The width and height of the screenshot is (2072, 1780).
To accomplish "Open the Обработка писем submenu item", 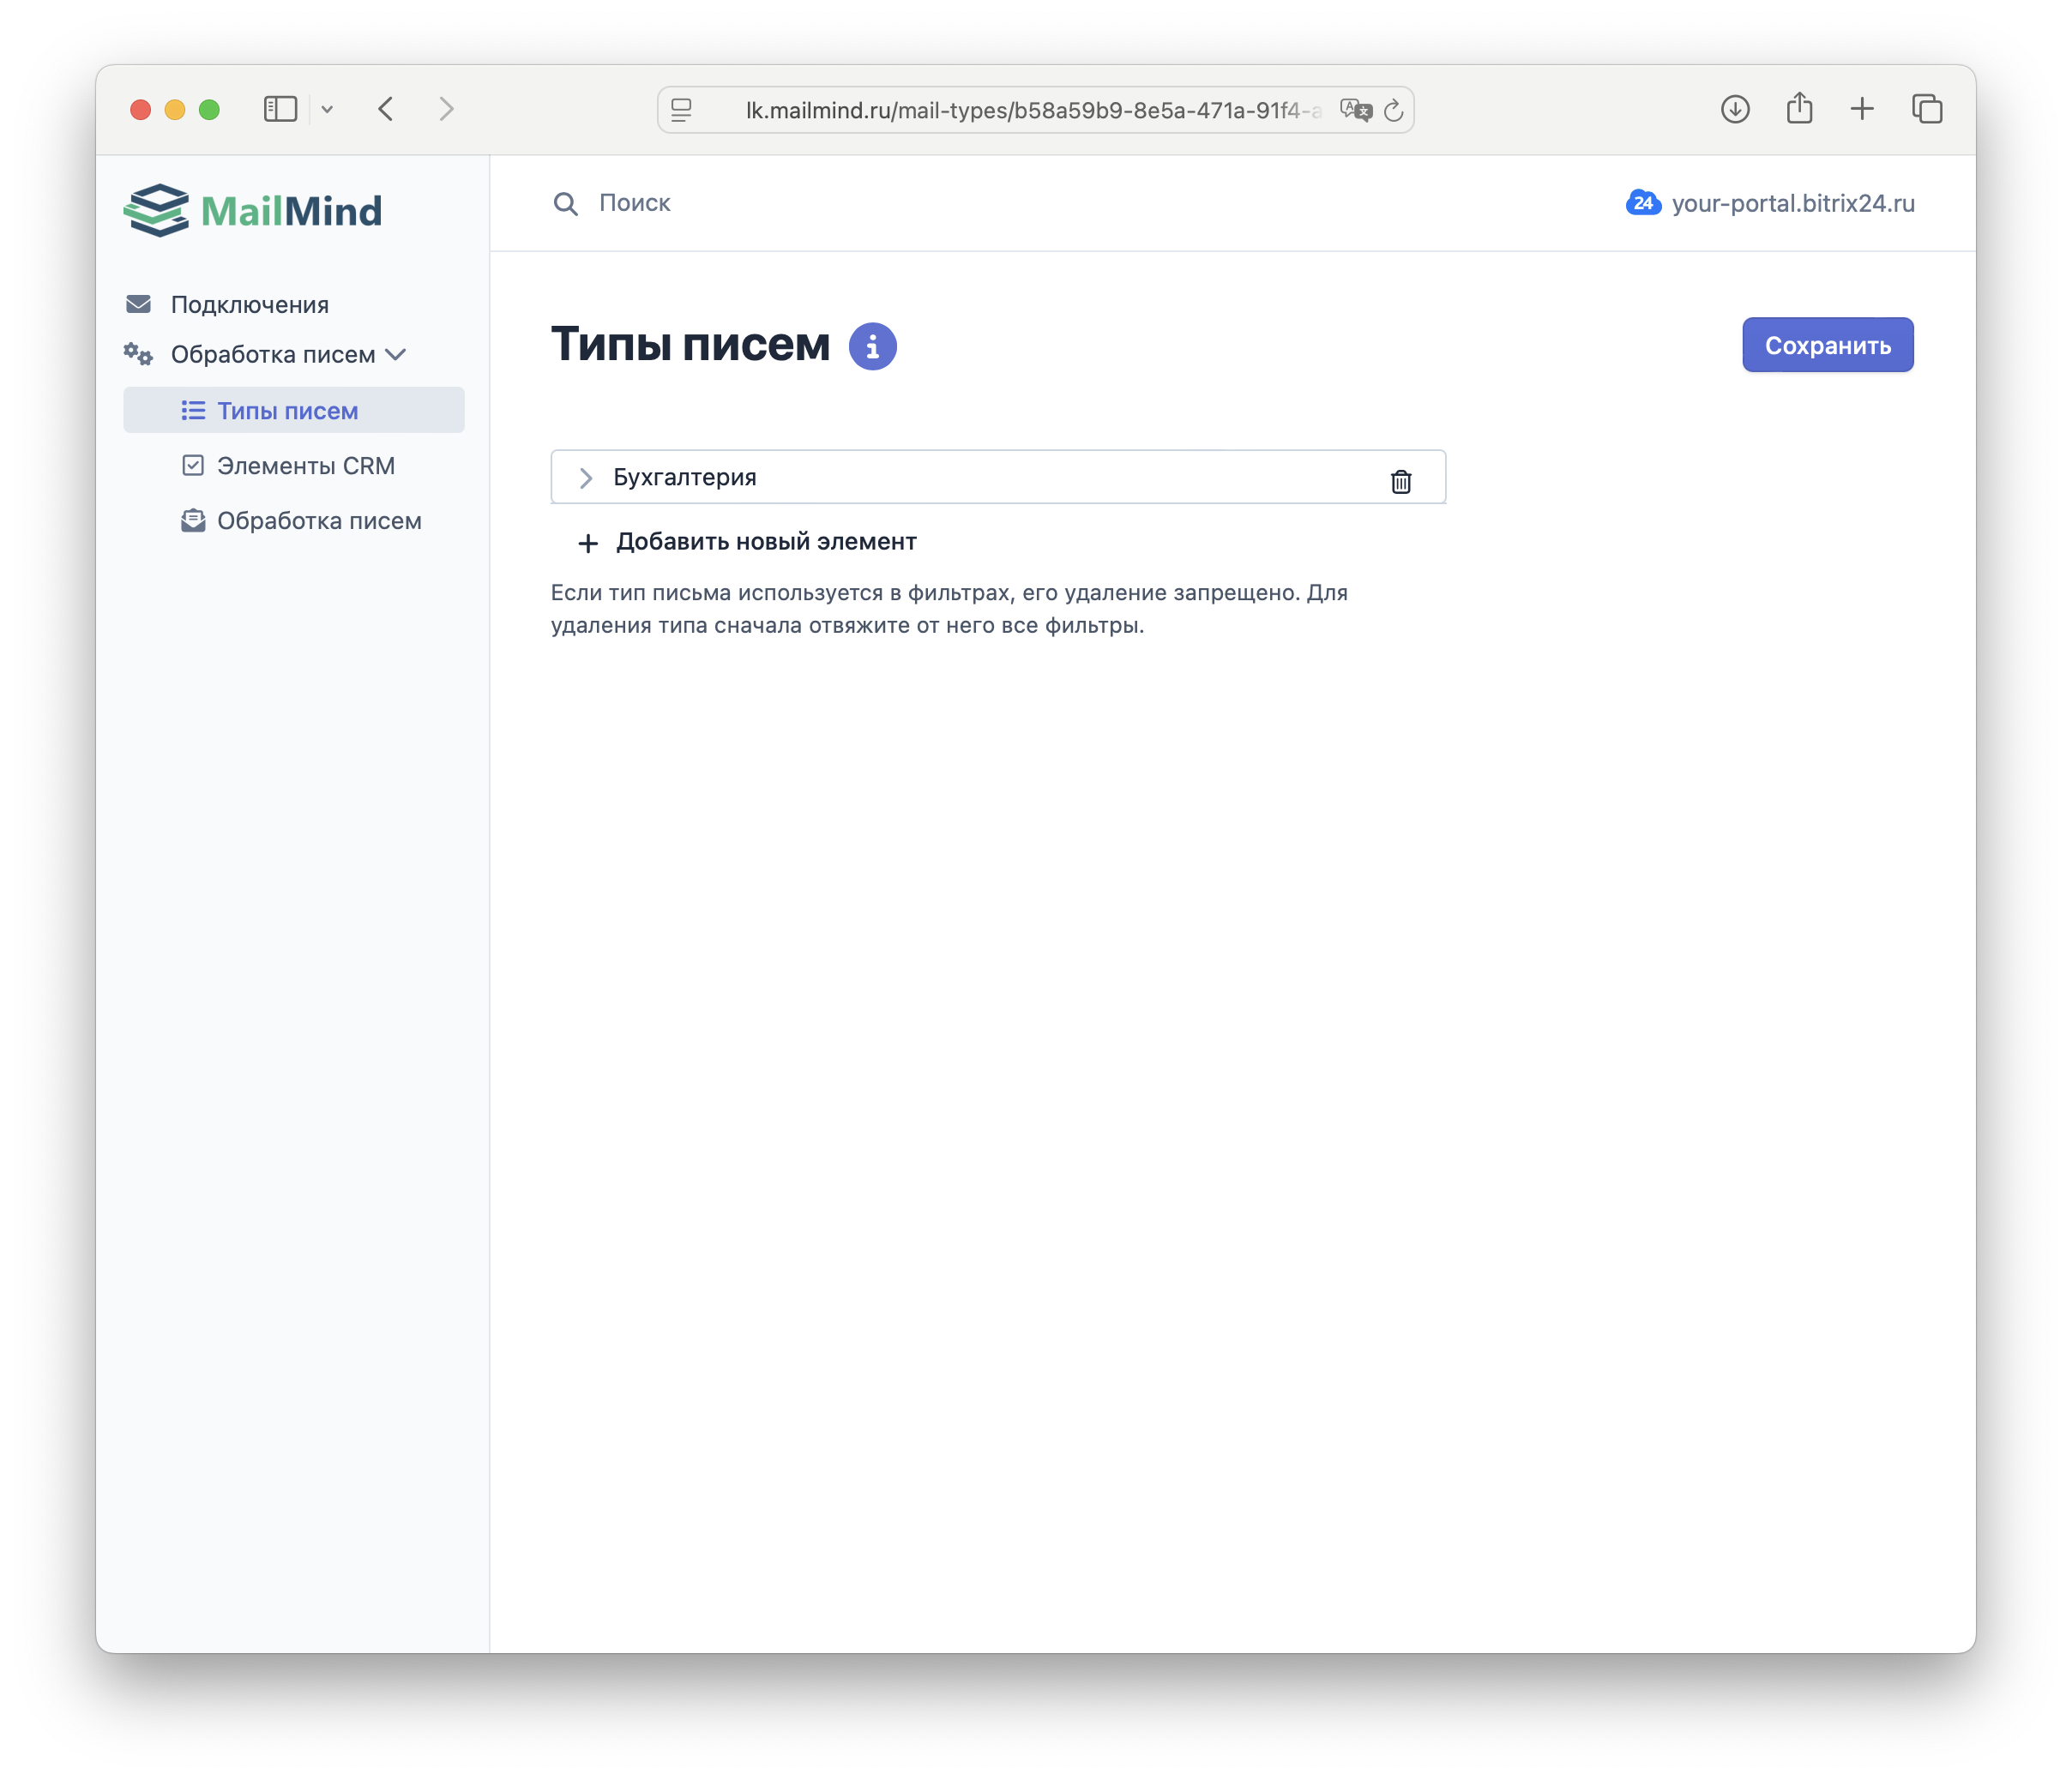I will (x=318, y=521).
